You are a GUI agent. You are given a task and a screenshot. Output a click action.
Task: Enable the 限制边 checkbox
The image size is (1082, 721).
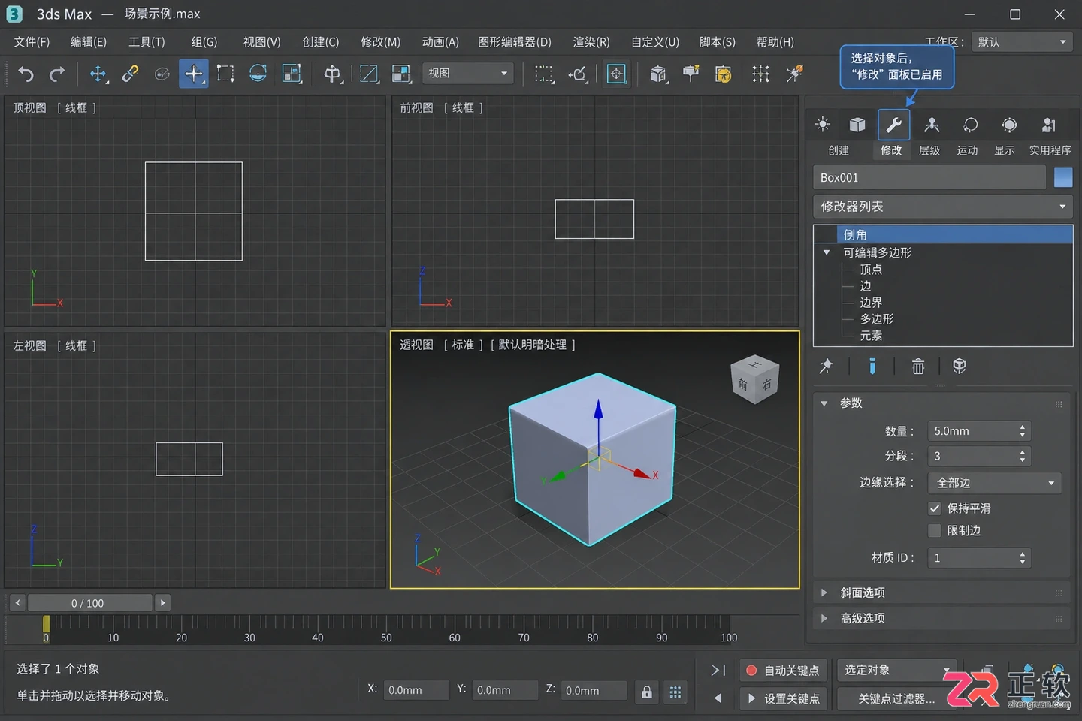[935, 531]
